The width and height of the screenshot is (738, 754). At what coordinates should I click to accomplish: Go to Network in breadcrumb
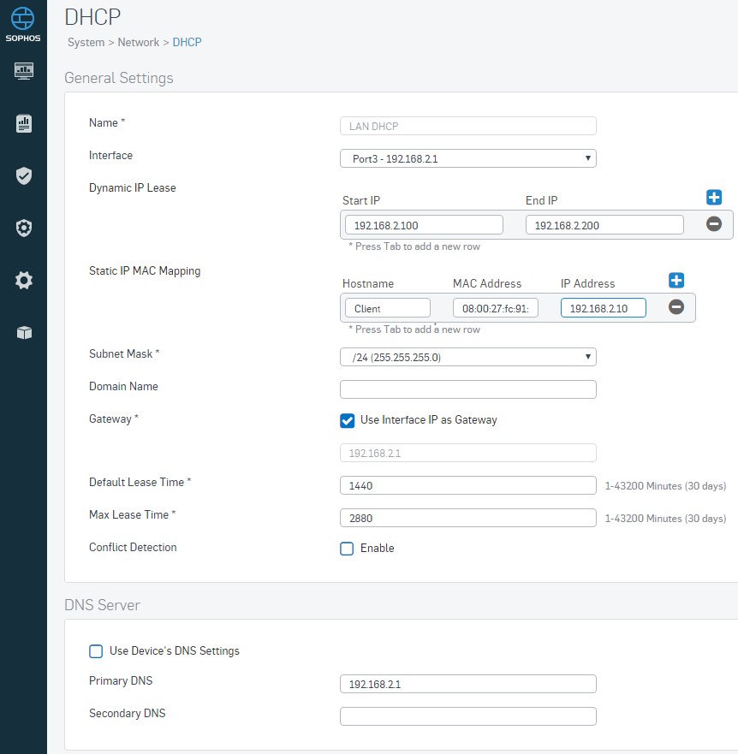[139, 42]
